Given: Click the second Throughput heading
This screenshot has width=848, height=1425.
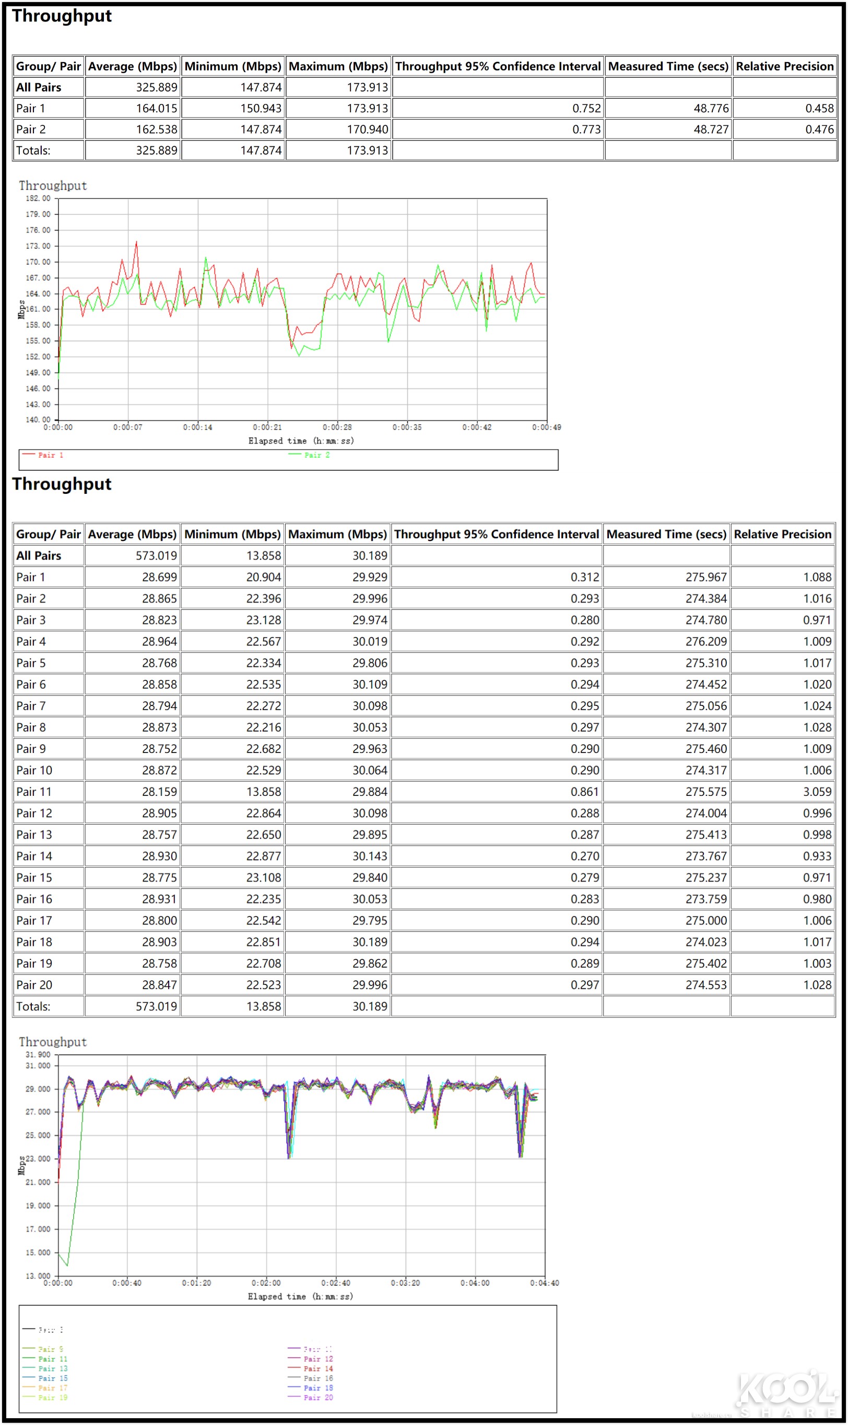Looking at the screenshot, I should click(63, 484).
